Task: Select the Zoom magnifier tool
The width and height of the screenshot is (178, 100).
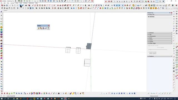Action: [94, 5]
